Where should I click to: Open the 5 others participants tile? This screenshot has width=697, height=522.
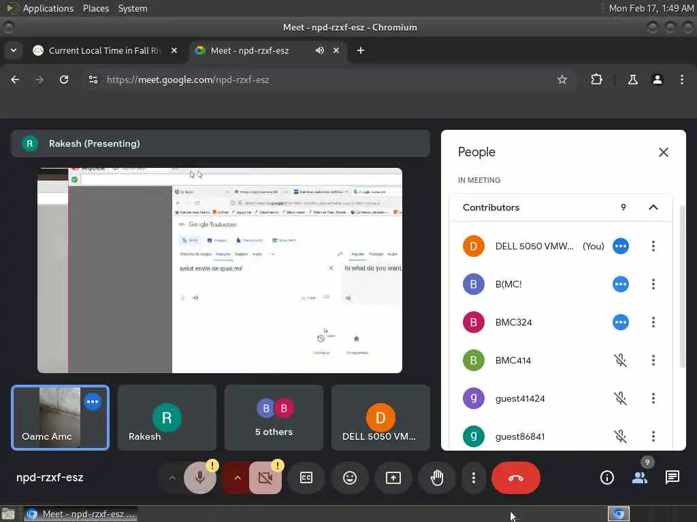tap(274, 417)
